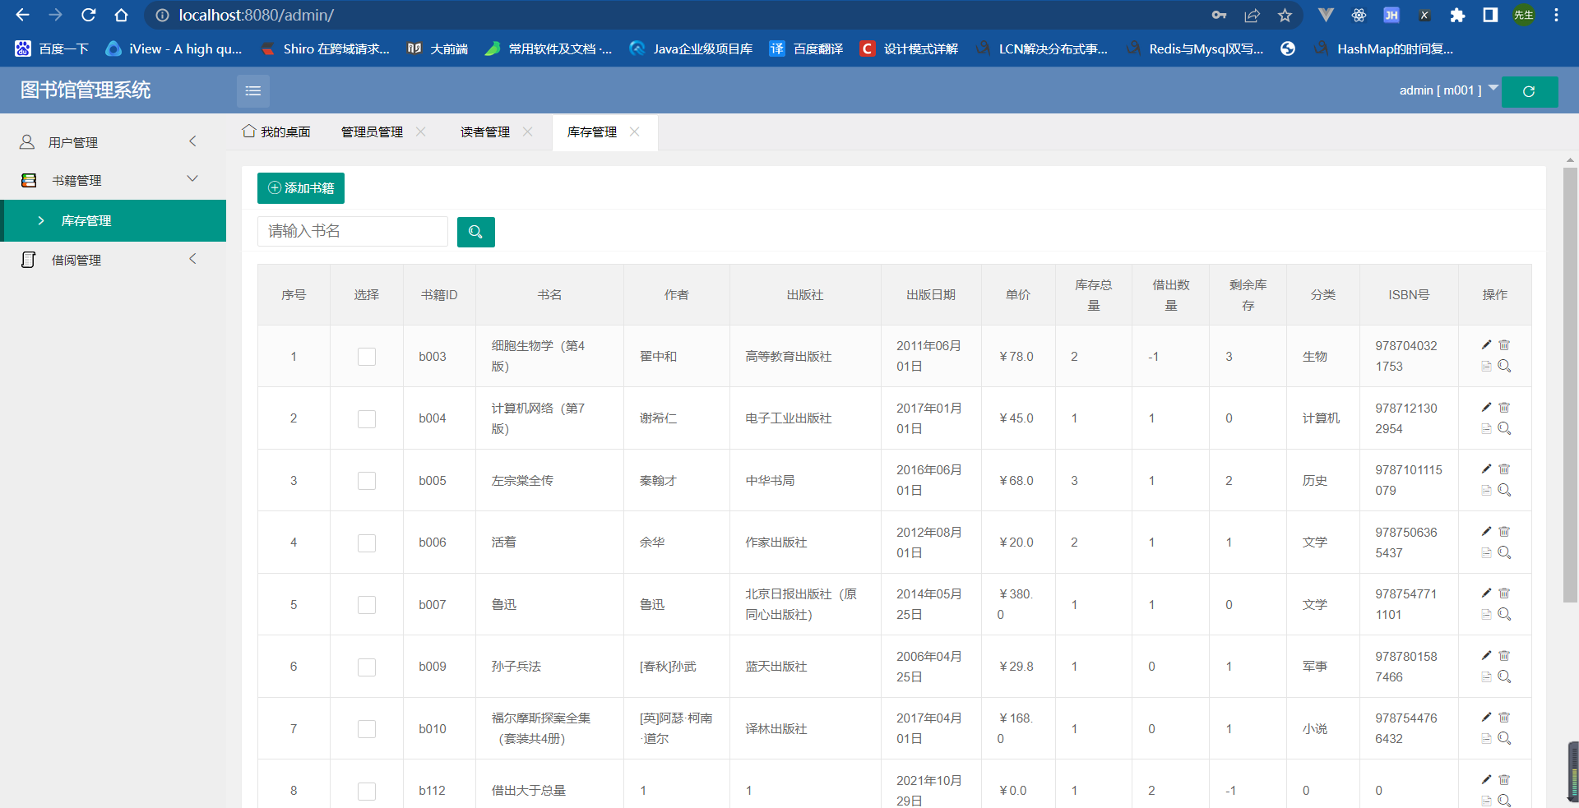The height and width of the screenshot is (808, 1579).
Task: Click 添加书籍 button
Action: pos(301,188)
